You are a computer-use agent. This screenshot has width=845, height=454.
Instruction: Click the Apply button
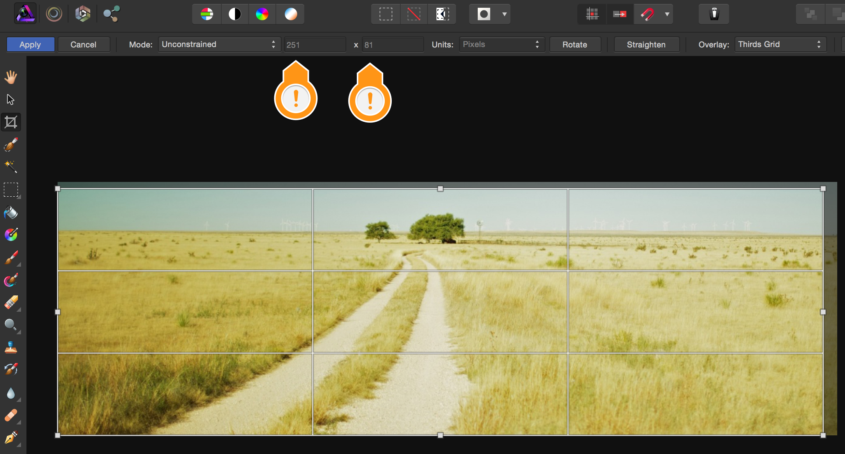tap(30, 45)
